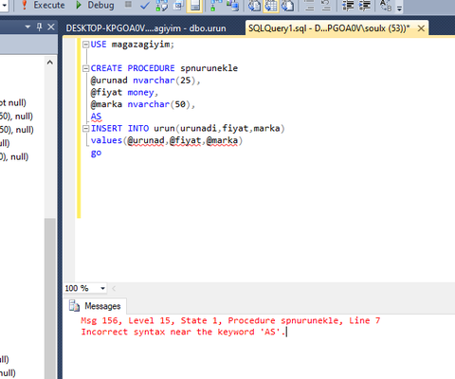Click the '@urunad nvarchar(25),' parameter line

(x=145, y=81)
